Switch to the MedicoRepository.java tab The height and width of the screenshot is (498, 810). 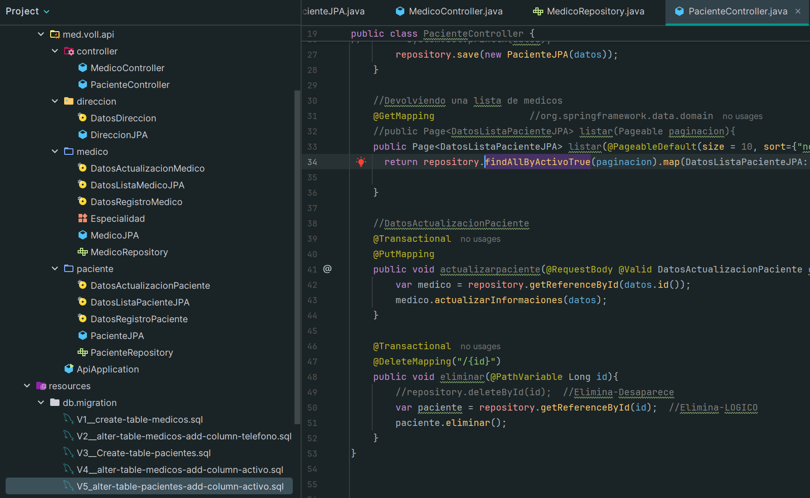click(588, 12)
